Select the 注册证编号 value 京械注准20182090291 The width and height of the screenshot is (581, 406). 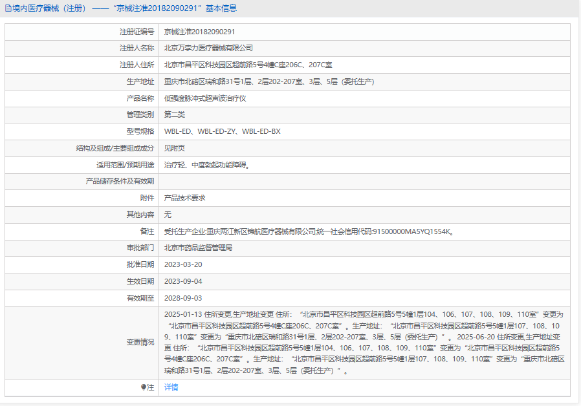coord(199,32)
